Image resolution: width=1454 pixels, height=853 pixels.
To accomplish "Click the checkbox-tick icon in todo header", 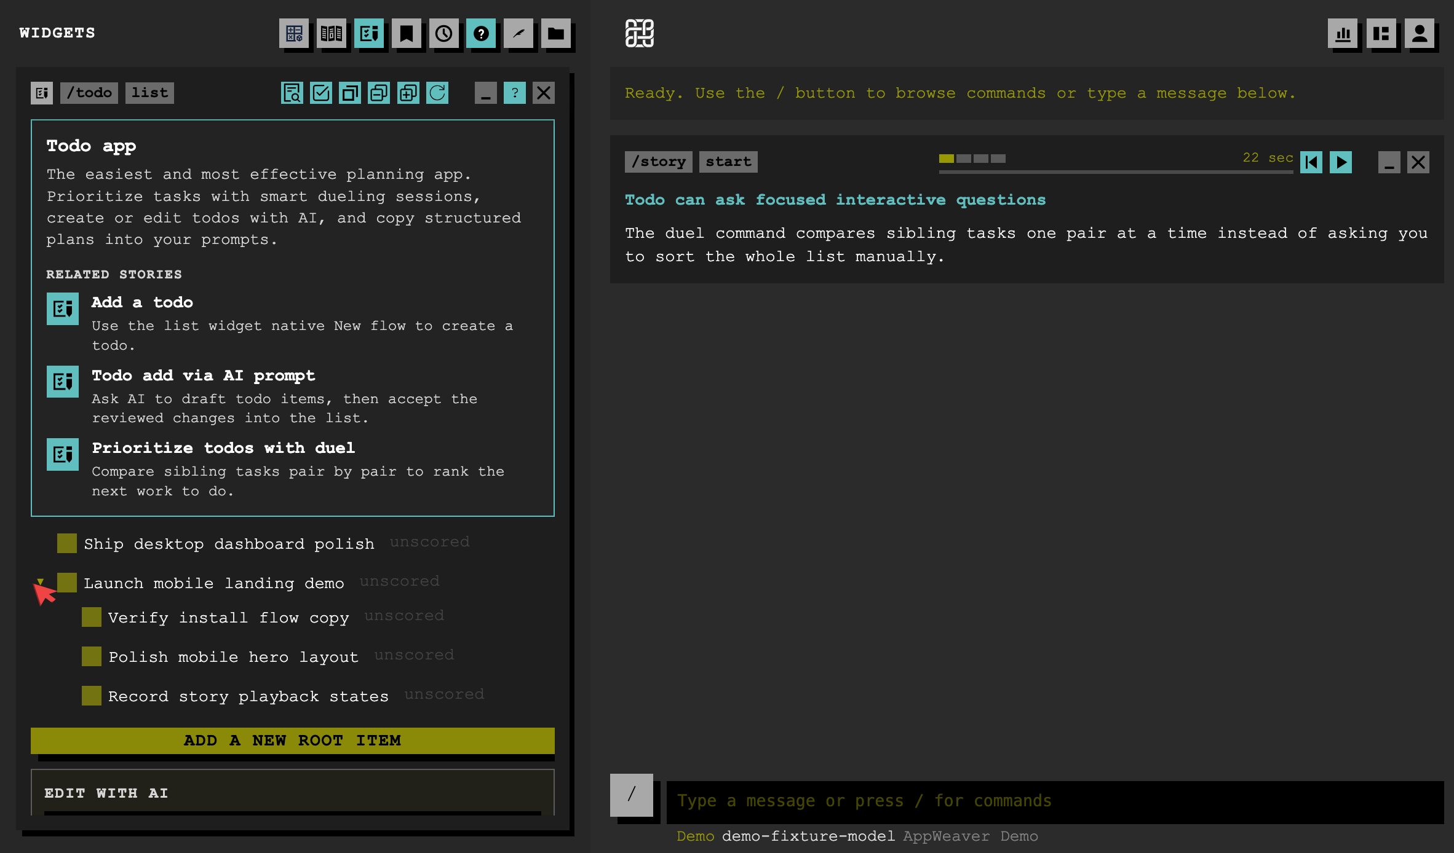I will pos(321,93).
